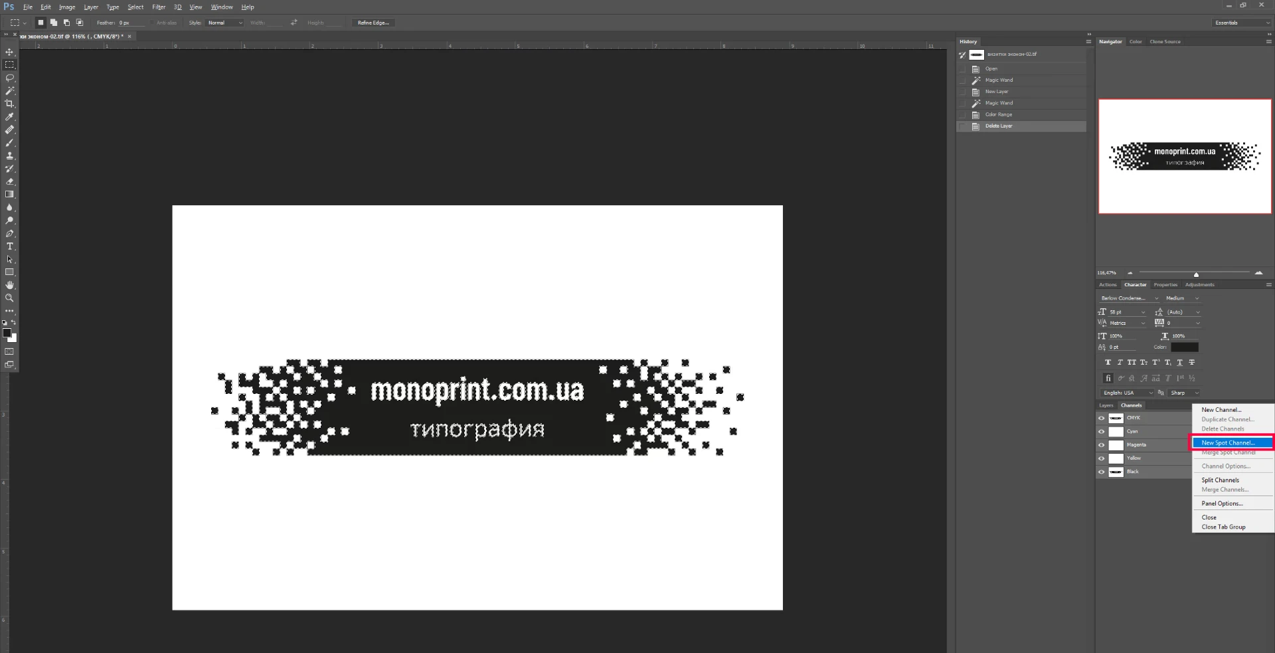Toggle All Caps in the Character panel
Viewport: 1275px width, 653px height.
click(x=1132, y=363)
